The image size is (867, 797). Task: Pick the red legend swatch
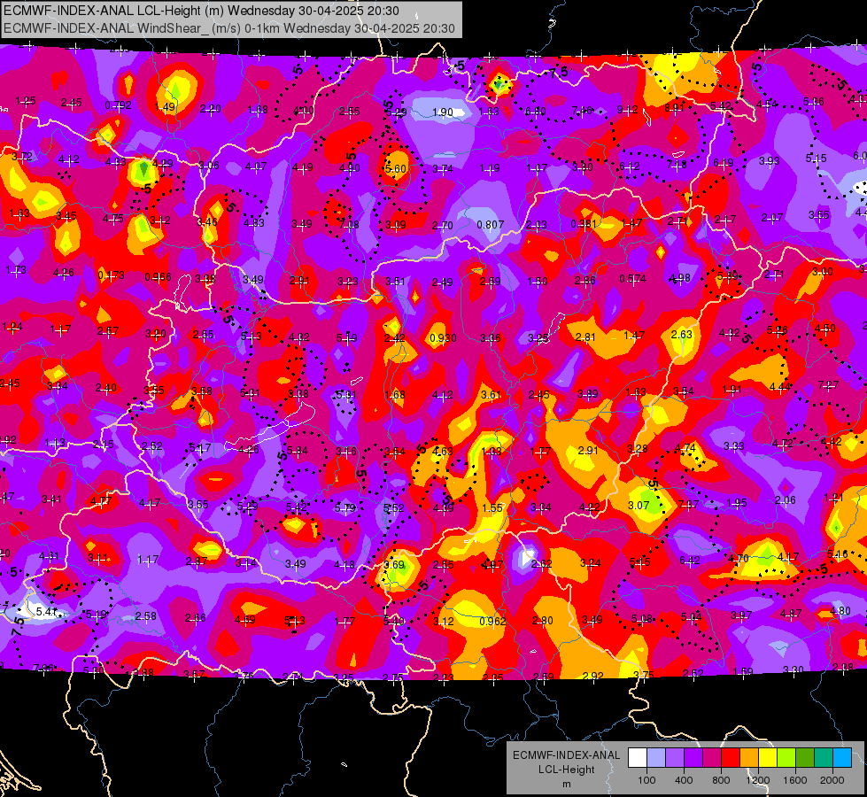click(x=731, y=757)
